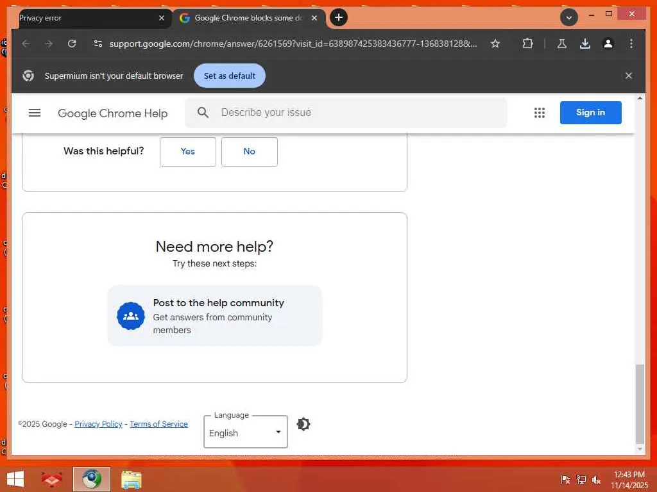Click the Sign in button

(x=590, y=113)
